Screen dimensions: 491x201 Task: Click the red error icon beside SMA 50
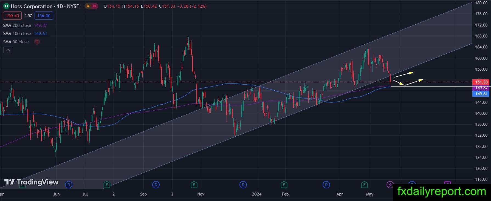[x=37, y=42]
